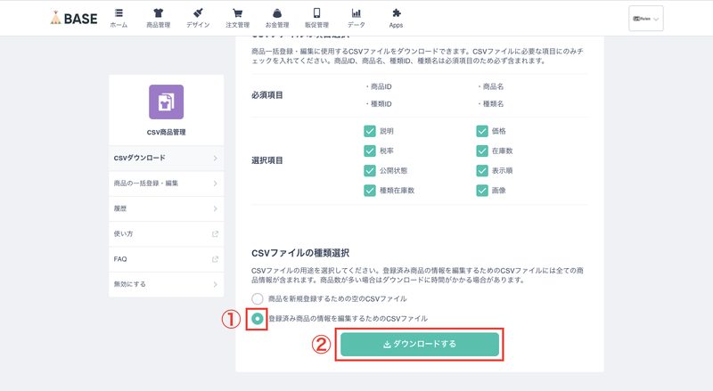This screenshot has width=713, height=391.
Task: Click the 種類名 required item text
Action: pyautogui.click(x=493, y=103)
